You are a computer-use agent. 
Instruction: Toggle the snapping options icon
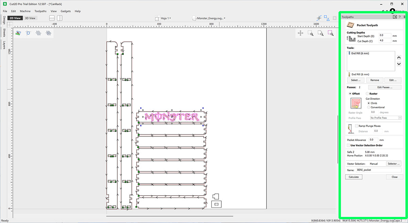(319, 18)
